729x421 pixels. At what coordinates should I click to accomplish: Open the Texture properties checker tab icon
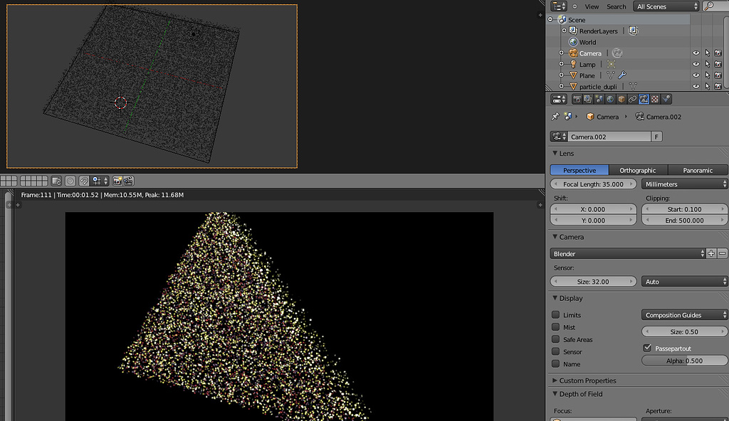pos(655,99)
